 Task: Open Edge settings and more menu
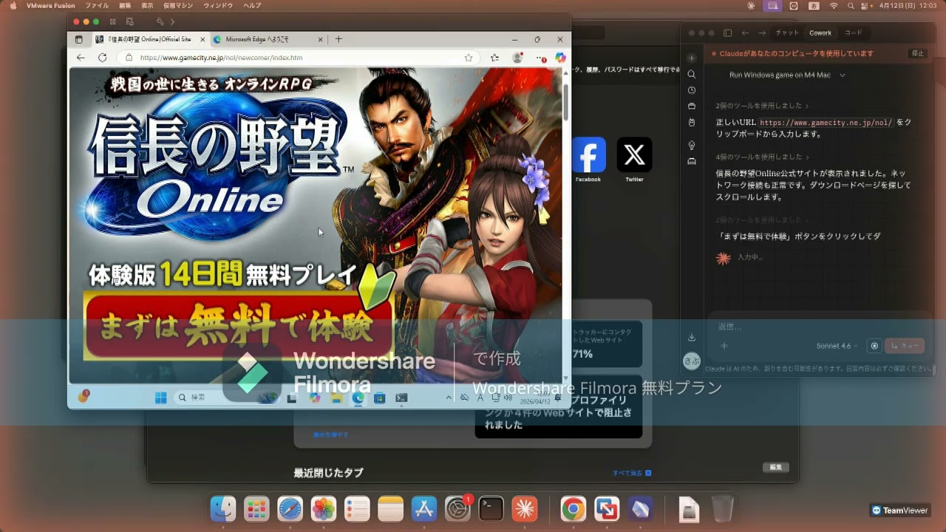point(540,58)
